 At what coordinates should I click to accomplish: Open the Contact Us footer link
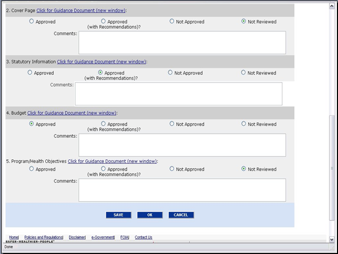click(143, 237)
